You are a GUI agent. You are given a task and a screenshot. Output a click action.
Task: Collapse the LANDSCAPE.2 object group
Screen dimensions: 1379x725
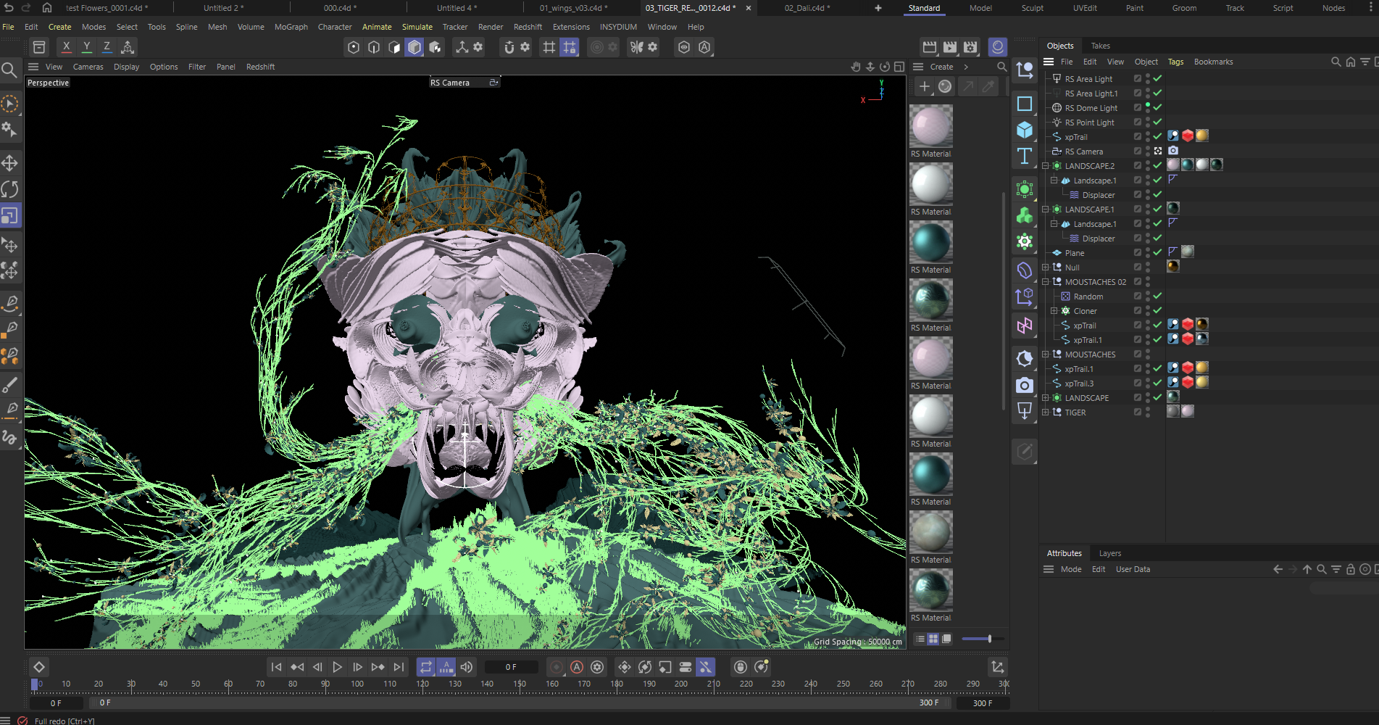[1046, 166]
